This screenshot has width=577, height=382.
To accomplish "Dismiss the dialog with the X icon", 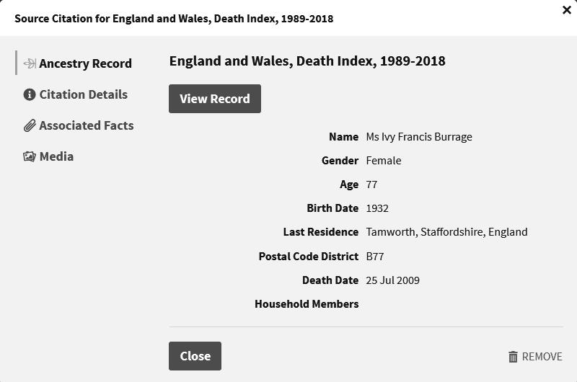I will point(566,10).
